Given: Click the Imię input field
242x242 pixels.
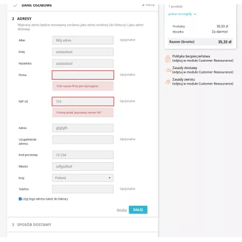Looking at the screenshot, I should click(83, 52).
